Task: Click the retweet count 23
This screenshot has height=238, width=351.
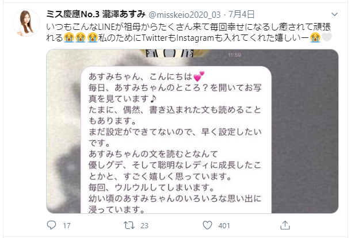Action: pos(144,225)
